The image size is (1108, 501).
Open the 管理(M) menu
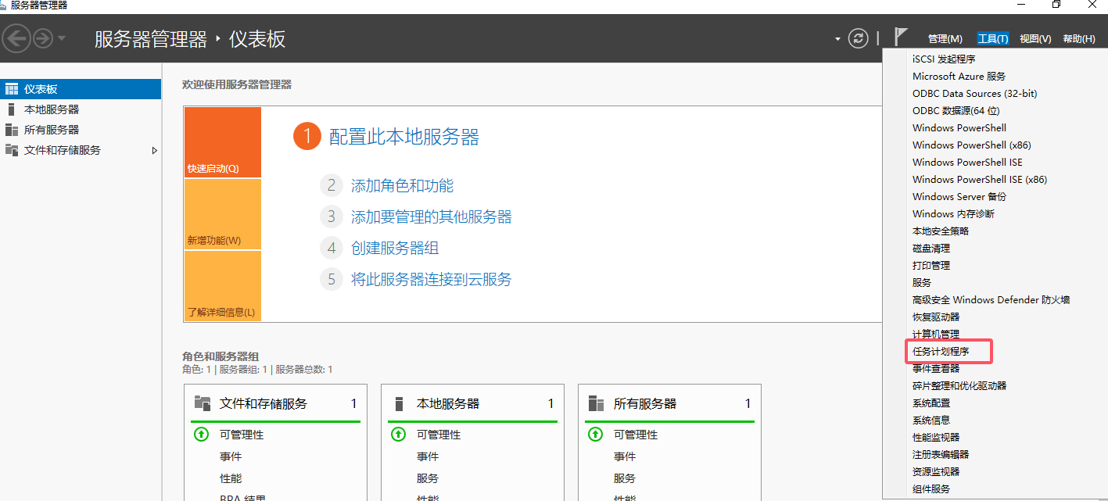[x=945, y=39]
